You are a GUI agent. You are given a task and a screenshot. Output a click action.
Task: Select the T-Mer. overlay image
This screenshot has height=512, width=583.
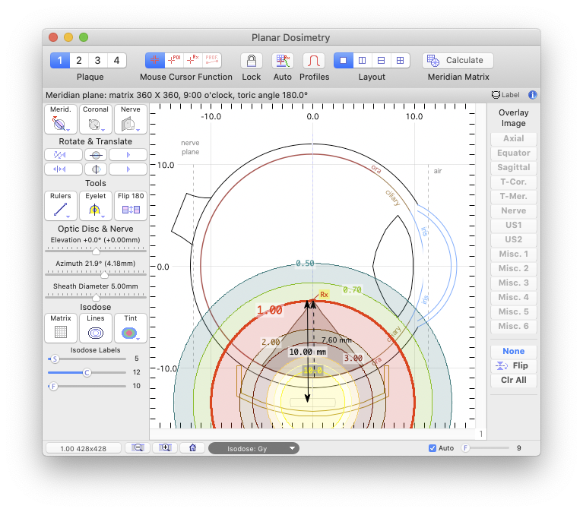pyautogui.click(x=514, y=196)
